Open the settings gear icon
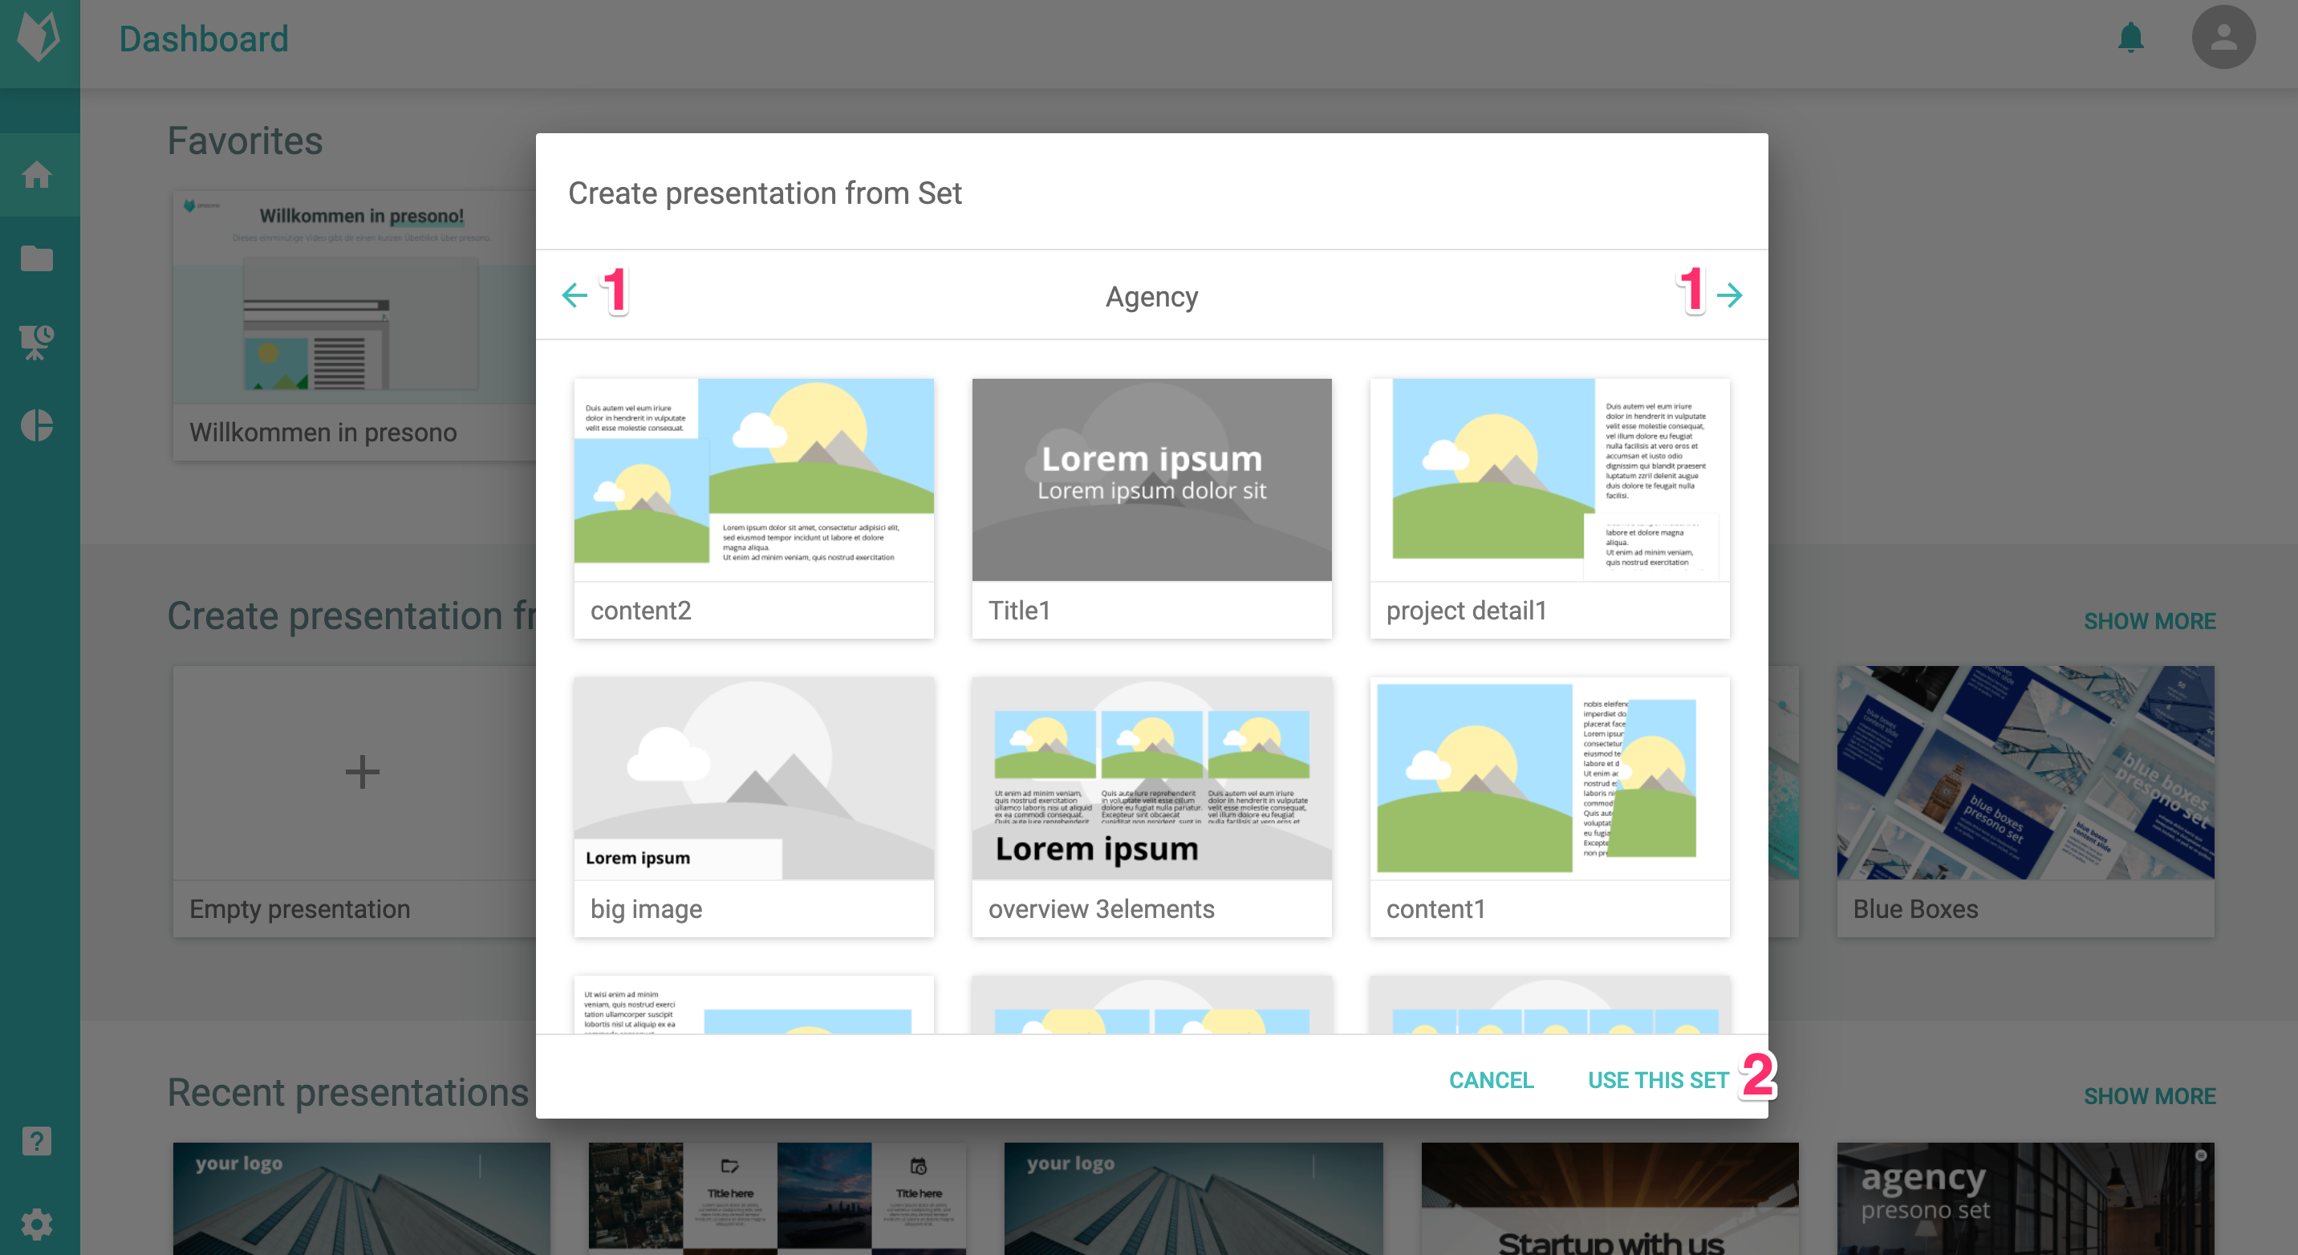The image size is (2298, 1255). [x=37, y=1225]
